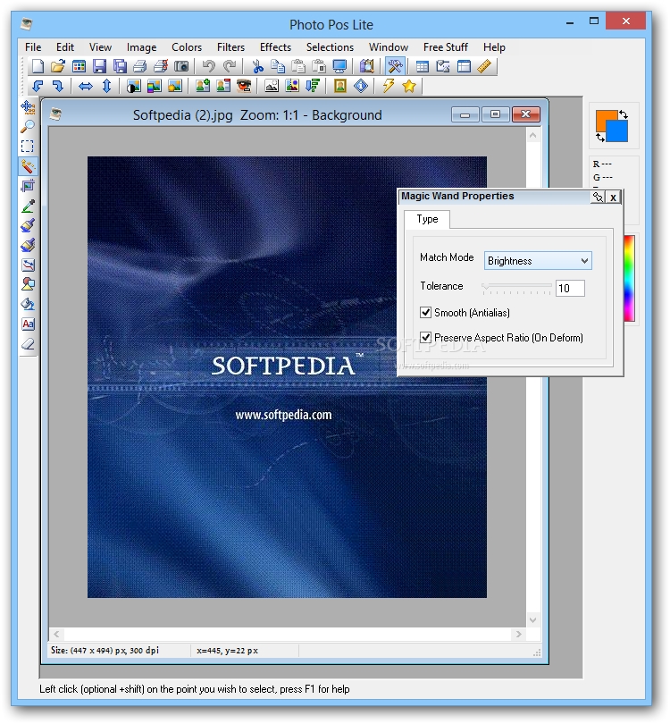This screenshot has height=724, width=670.
Task: Select the Text tool
Action: 28,324
